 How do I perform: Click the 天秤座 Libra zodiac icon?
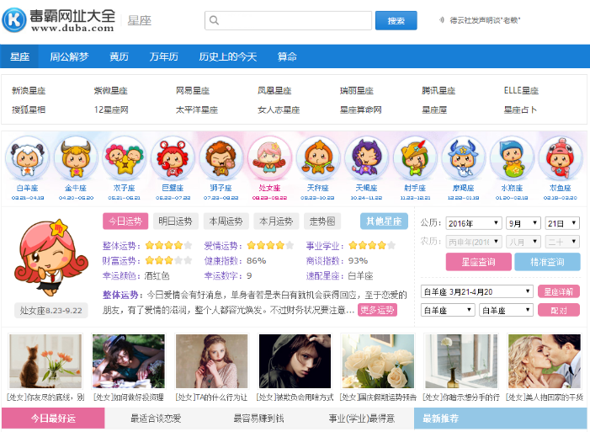coord(317,158)
